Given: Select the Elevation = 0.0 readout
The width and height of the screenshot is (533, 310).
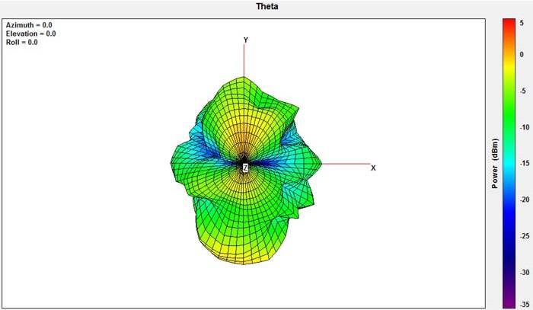Looking at the screenshot, I should click(x=31, y=34).
